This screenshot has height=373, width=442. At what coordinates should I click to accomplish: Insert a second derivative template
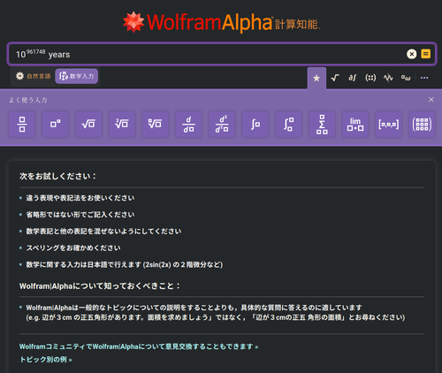222,124
